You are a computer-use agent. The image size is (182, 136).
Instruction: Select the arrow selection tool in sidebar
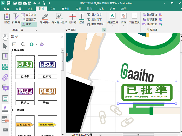pyautogui.click(x=5, y=46)
